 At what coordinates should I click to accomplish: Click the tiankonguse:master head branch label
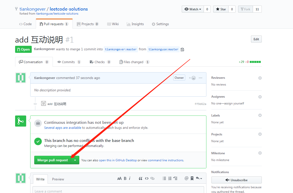pos(163,49)
